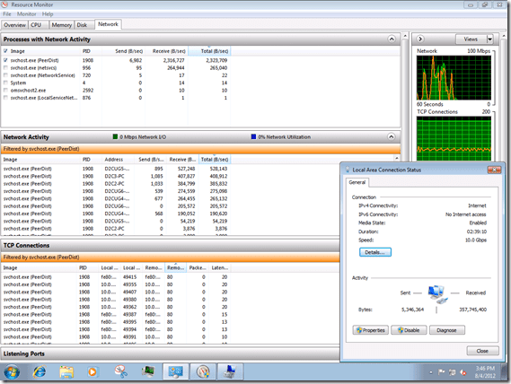This screenshot has height=384, width=511.
Task: Select General tab in connection status dialog
Action: [x=357, y=182]
